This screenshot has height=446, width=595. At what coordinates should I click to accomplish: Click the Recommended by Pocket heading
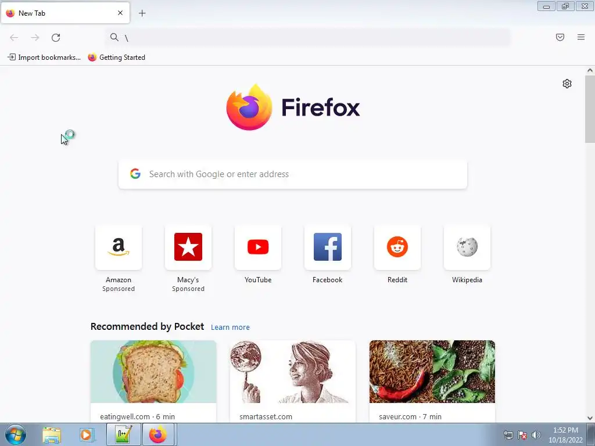(147, 326)
